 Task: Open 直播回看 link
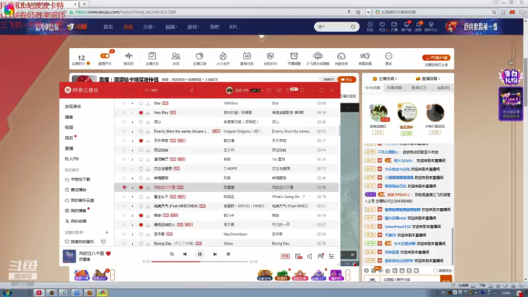coord(428,79)
